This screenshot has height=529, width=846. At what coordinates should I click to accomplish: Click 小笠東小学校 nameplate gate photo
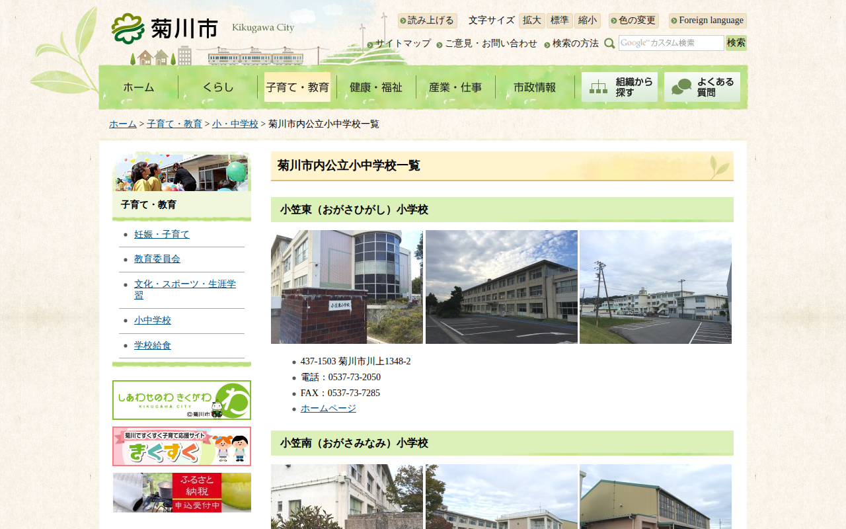click(347, 287)
